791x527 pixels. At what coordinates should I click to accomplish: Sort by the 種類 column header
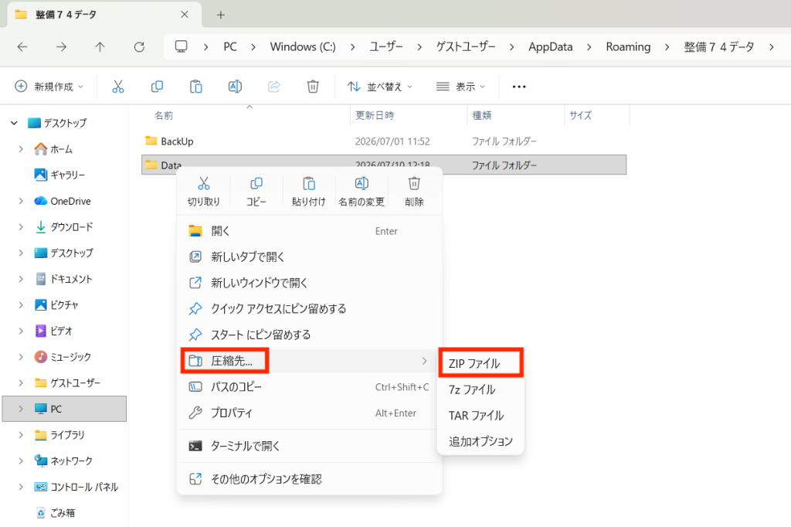pyautogui.click(x=482, y=116)
